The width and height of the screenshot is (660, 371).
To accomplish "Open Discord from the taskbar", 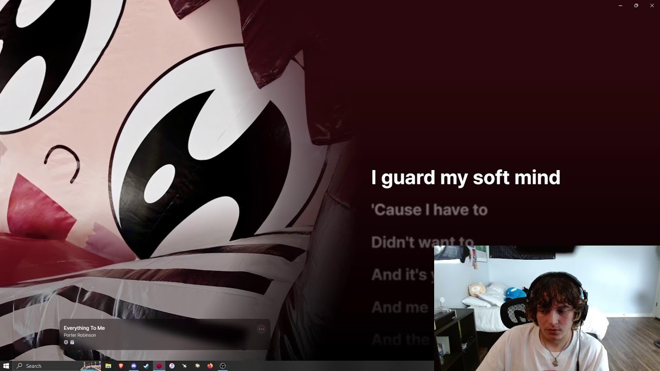I will (x=134, y=366).
